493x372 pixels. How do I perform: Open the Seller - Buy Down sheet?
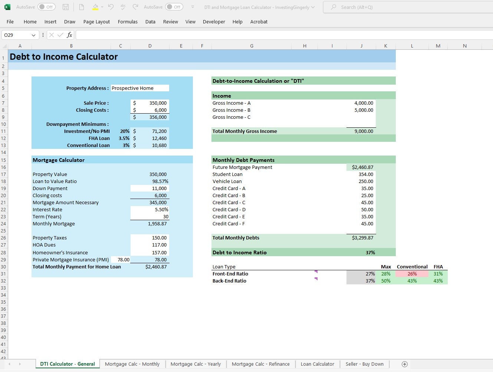tap(365, 364)
